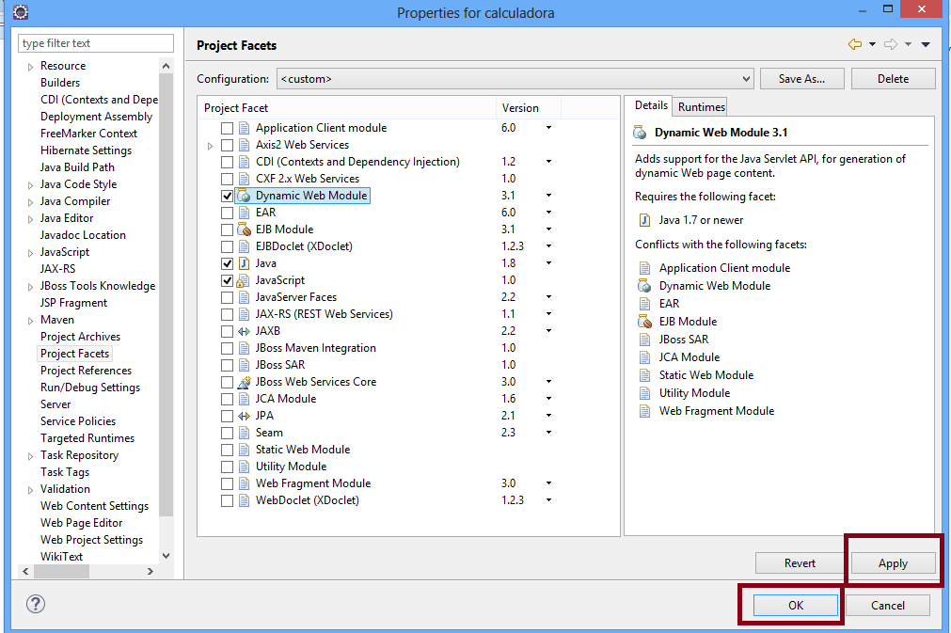Viewport: 951px width, 633px height.
Task: Select Deployment Assembly in the tree
Action: coord(96,117)
